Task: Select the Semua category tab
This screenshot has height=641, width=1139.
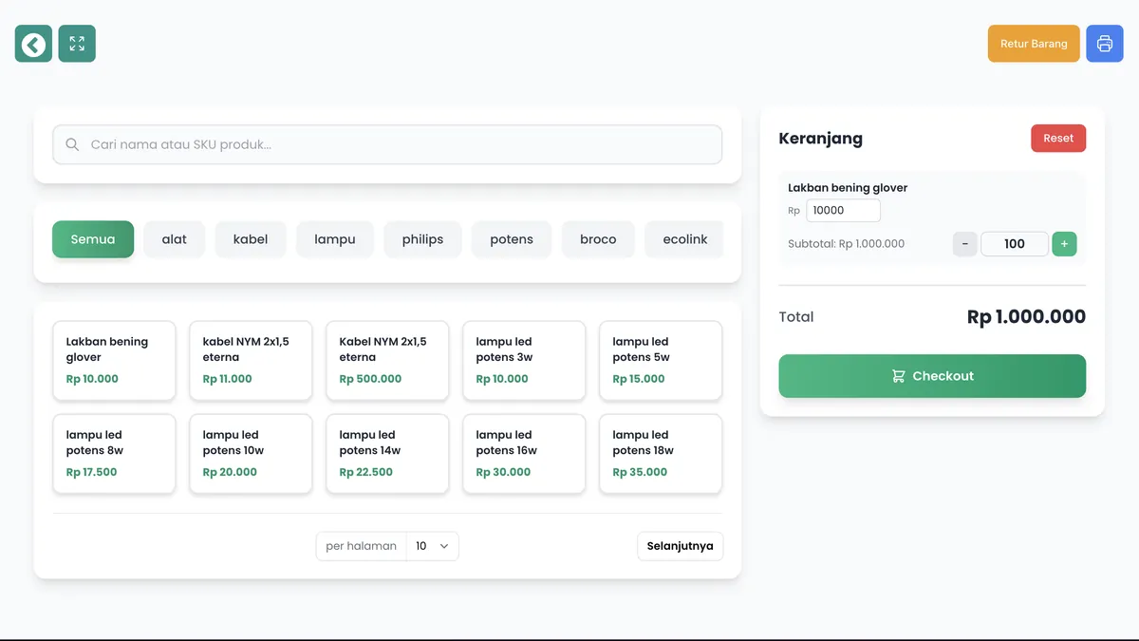Action: (93, 239)
